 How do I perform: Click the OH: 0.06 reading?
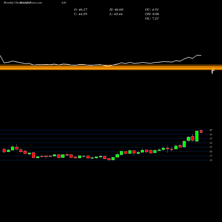(152, 14)
